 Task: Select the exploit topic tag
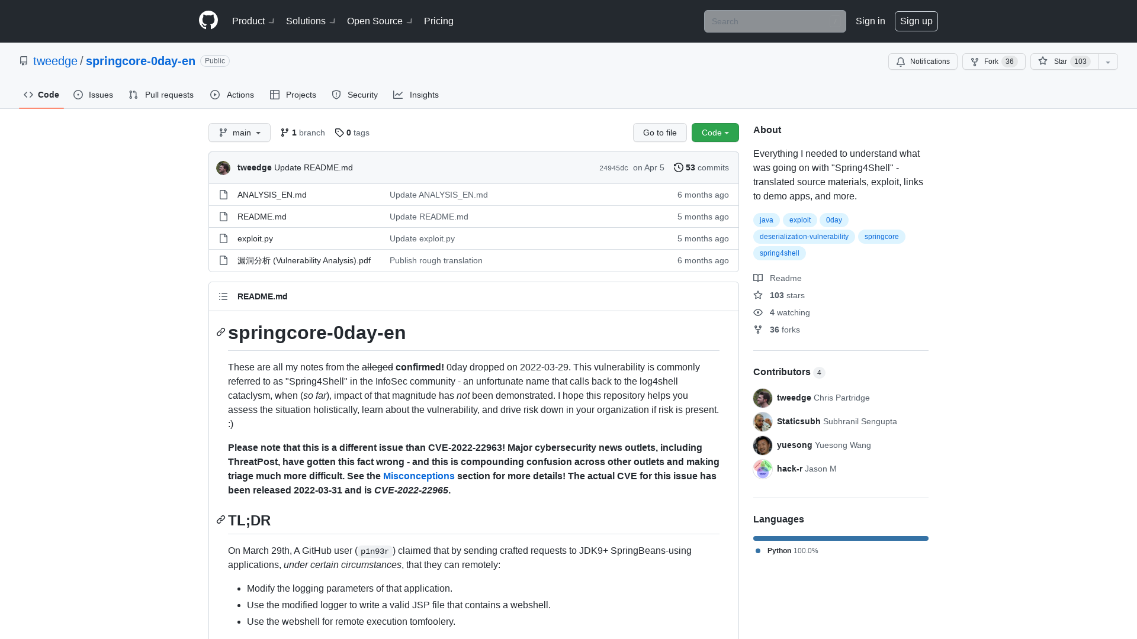(x=800, y=220)
